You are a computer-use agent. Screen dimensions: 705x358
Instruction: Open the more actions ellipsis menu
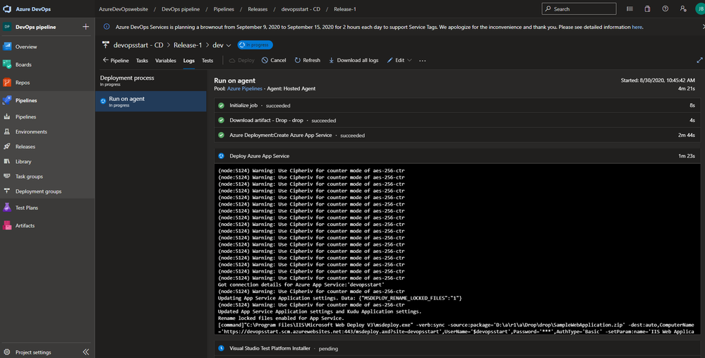pyautogui.click(x=422, y=61)
